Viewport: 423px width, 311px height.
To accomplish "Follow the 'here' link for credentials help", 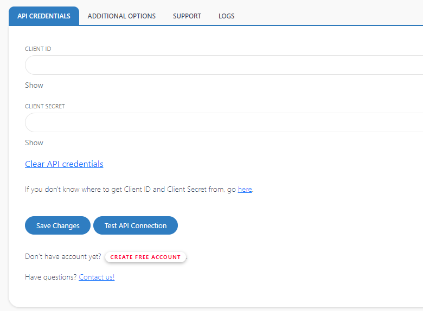I will [x=245, y=190].
